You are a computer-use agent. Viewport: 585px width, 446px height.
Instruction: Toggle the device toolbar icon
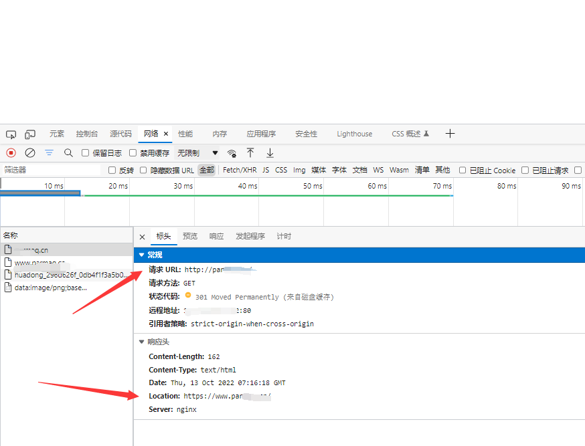click(29, 134)
